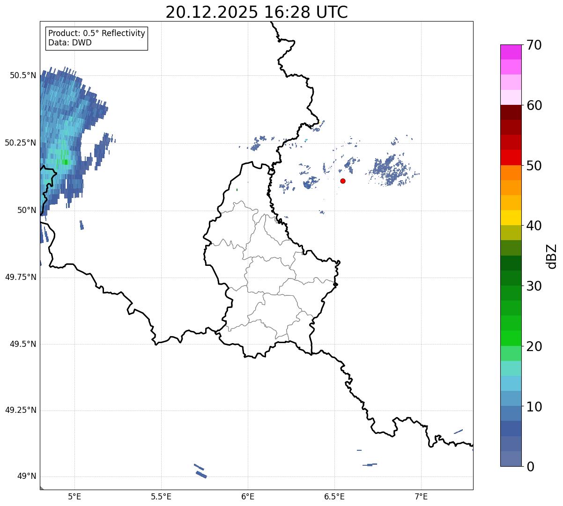Screen dimensions: 563x506
Task: Click the '6.5°E' longitude label
Action: pos(334,497)
